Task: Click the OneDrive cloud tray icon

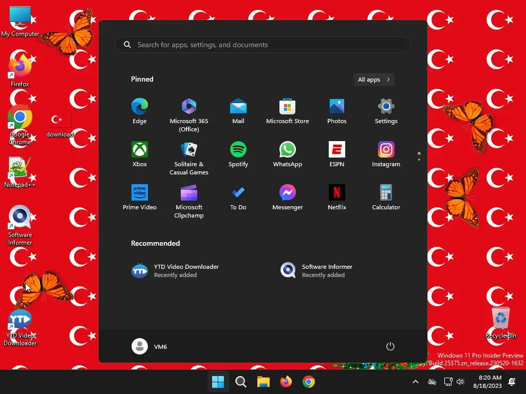Action: click(x=432, y=382)
